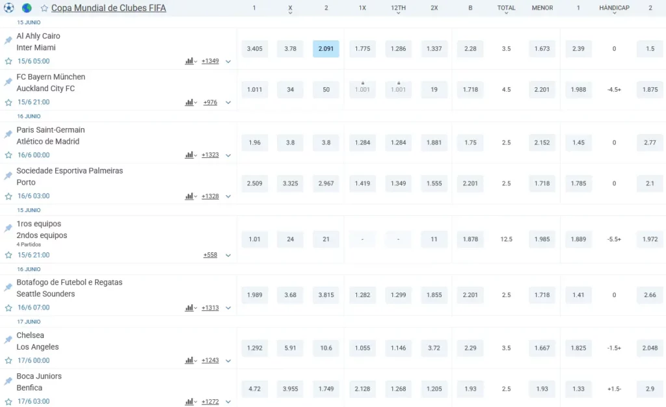Select draw odds 3.325 for Palmeiras match
Screen dimensions: 666x407
point(290,183)
